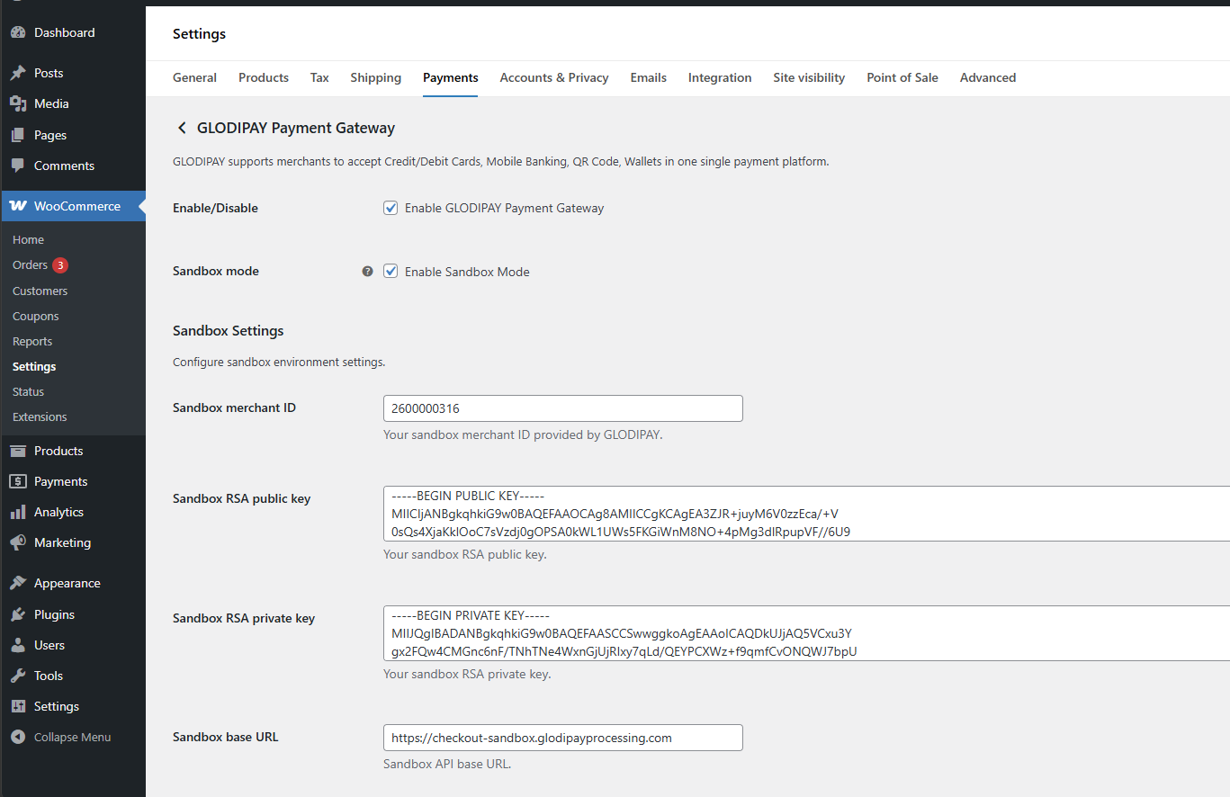Click the Products box icon
This screenshot has width=1230, height=797.
[x=18, y=451]
